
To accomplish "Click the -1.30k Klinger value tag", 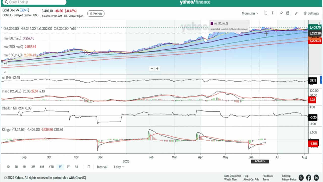I will pos(314,143).
